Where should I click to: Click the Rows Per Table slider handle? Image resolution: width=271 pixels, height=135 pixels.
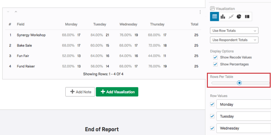(239, 83)
